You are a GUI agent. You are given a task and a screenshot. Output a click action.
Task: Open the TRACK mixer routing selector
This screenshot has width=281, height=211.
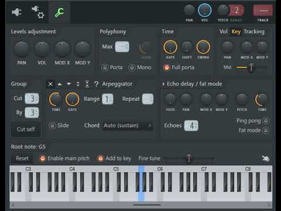click(263, 11)
